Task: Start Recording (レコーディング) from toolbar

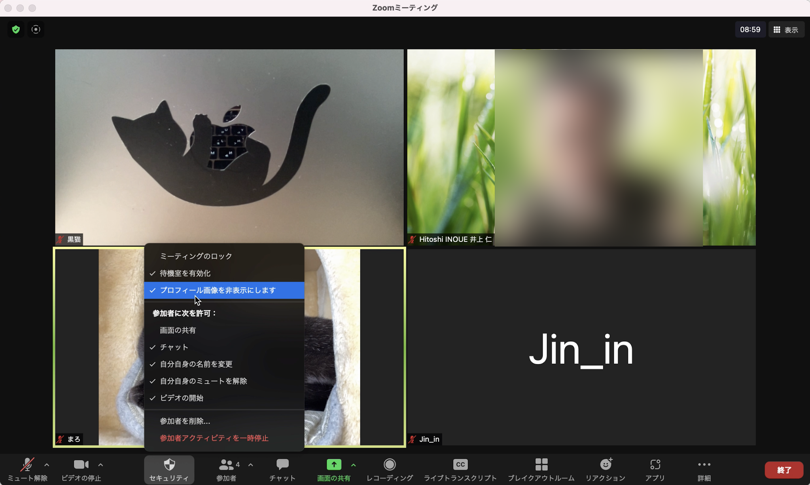Action: pos(390,464)
